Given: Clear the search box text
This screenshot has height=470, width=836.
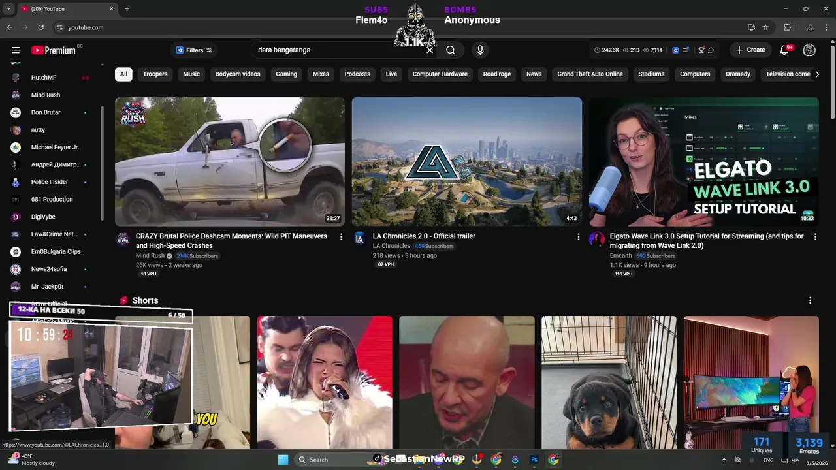Looking at the screenshot, I should point(430,50).
